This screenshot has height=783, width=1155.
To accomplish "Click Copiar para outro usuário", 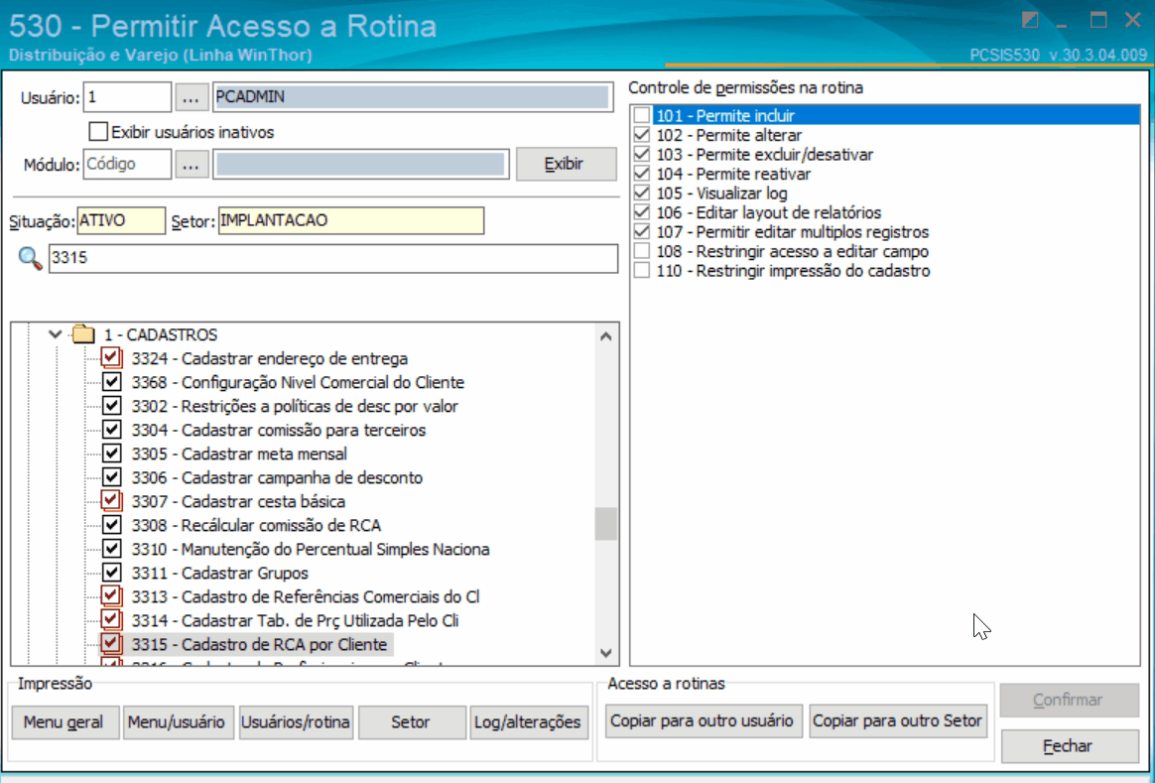I will pos(702,720).
